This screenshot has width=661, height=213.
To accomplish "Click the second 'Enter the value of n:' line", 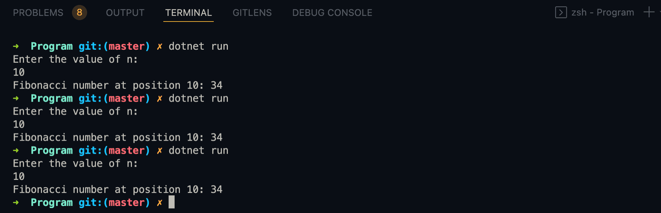I will 75,111.
